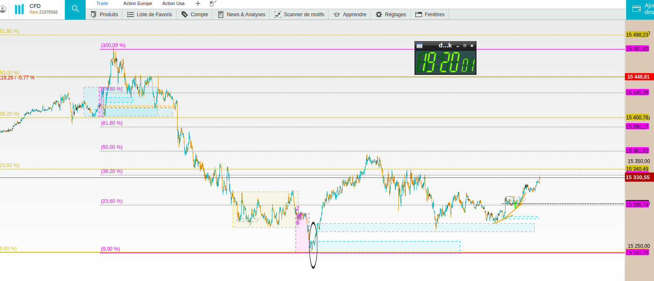Screen dimensions: 654x281
Task: Click the pattern scanner chart icon
Action: tap(278, 14)
